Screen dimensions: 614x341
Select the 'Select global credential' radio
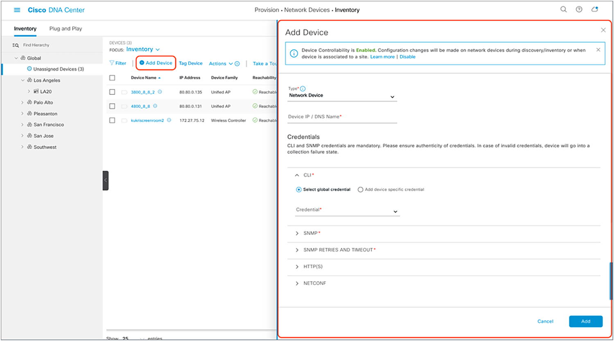(x=299, y=189)
